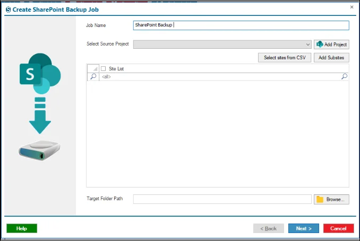Click the < Back button

268,228
